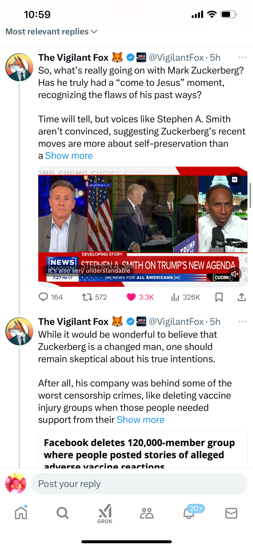The height and width of the screenshot is (548, 253).
Task: Tap the Post your reply field
Action: click(139, 484)
